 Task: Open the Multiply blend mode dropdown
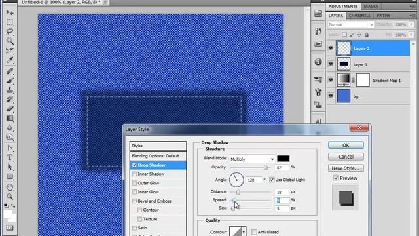(x=252, y=159)
